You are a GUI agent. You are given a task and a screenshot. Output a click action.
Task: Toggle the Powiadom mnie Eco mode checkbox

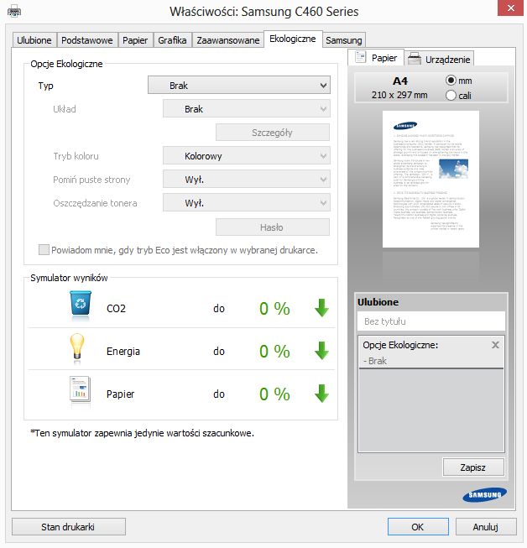(x=44, y=249)
